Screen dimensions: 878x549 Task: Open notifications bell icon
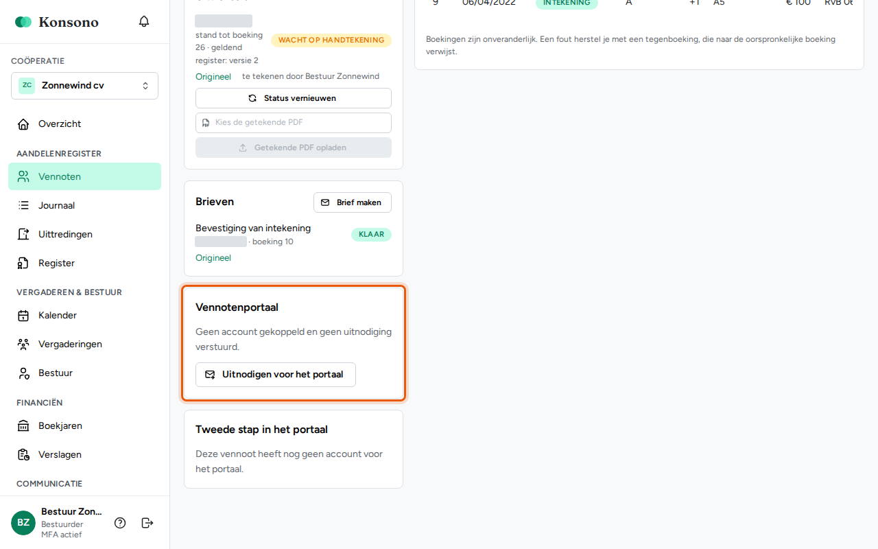coord(144,21)
